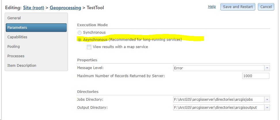This screenshot has height=120, width=280.
Task: Expand the Output Directory dropdown arrow
Action: [267, 108]
